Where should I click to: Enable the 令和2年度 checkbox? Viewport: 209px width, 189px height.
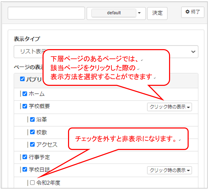32,183
